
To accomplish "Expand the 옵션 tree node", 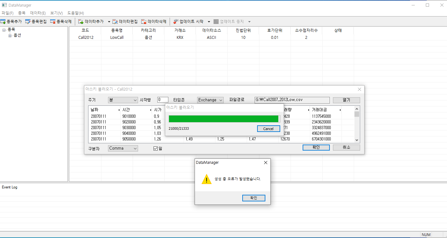I will (x=10, y=36).
